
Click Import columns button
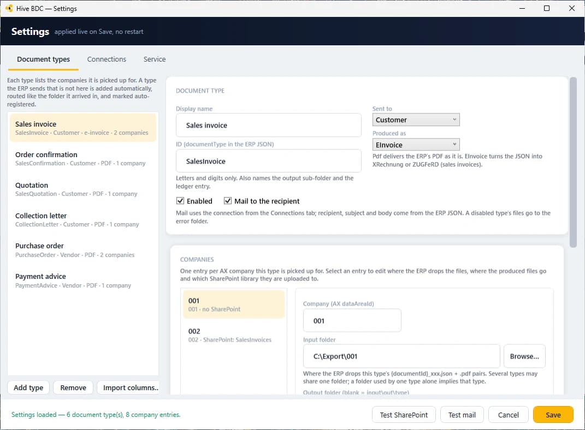129,387
